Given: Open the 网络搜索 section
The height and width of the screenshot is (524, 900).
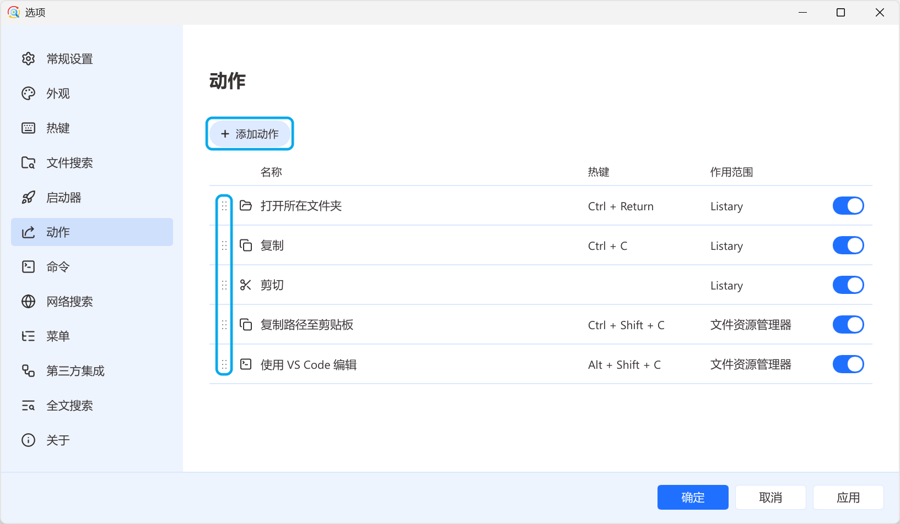Looking at the screenshot, I should pyautogui.click(x=92, y=302).
